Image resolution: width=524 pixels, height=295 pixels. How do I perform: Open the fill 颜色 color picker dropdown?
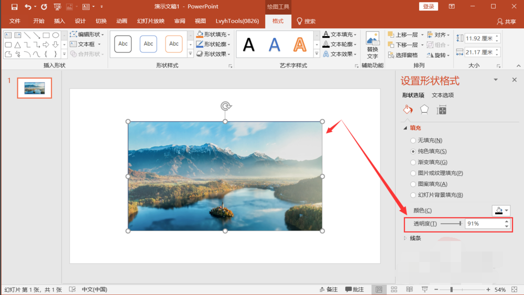501,211
